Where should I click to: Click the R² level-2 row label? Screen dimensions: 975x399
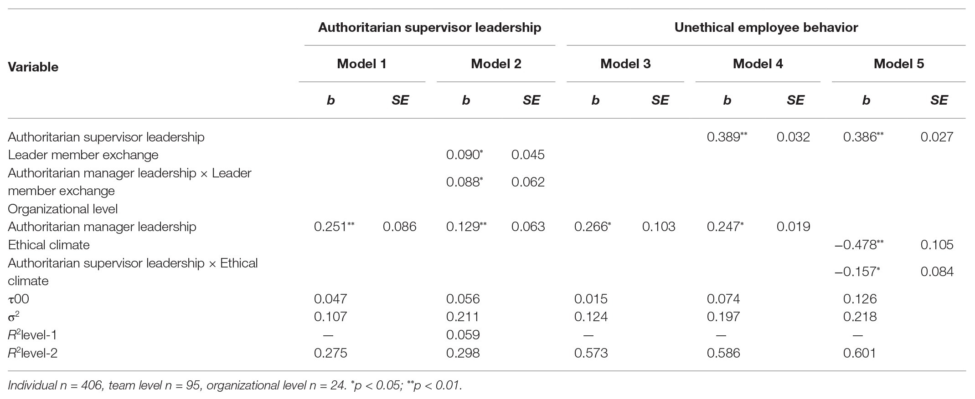click(33, 353)
